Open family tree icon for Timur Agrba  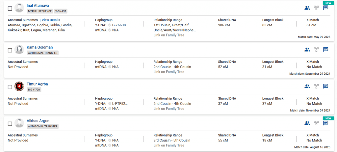[316, 86]
